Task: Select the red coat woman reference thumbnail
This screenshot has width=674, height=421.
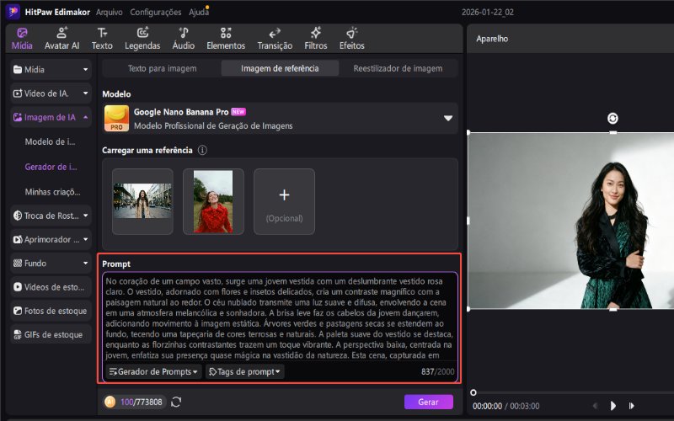Action: pyautogui.click(x=213, y=201)
